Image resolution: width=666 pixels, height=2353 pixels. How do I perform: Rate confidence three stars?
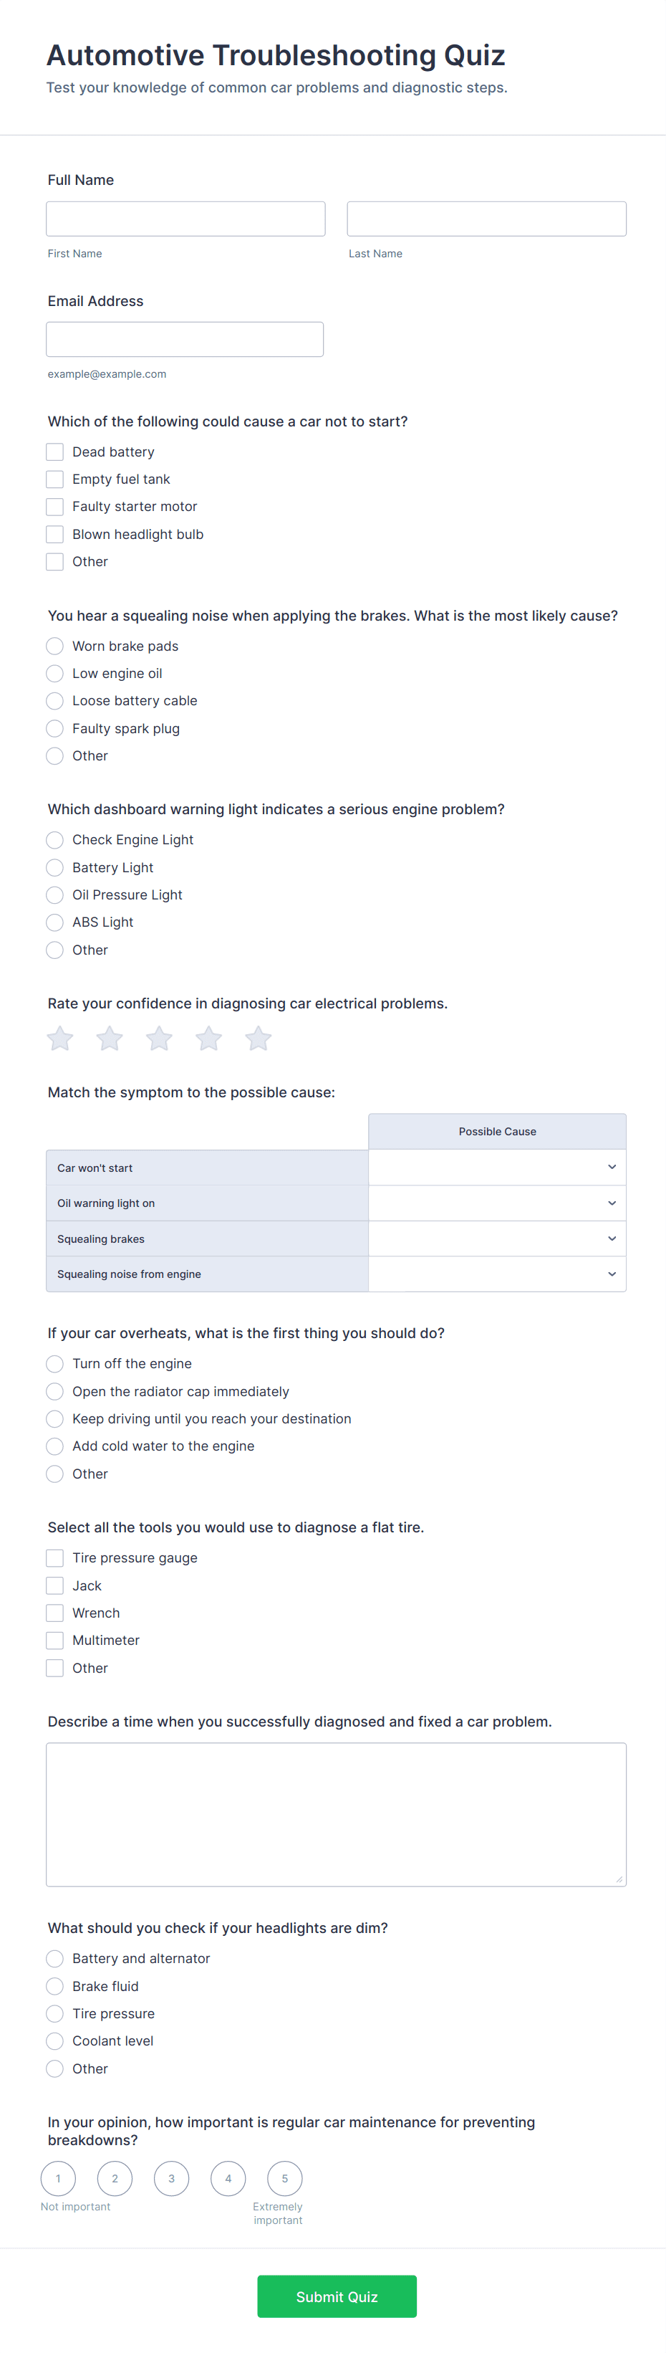point(160,1039)
